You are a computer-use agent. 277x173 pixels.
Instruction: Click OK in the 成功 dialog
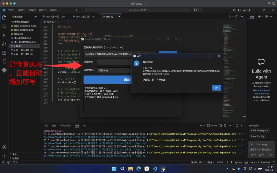[x=216, y=88]
